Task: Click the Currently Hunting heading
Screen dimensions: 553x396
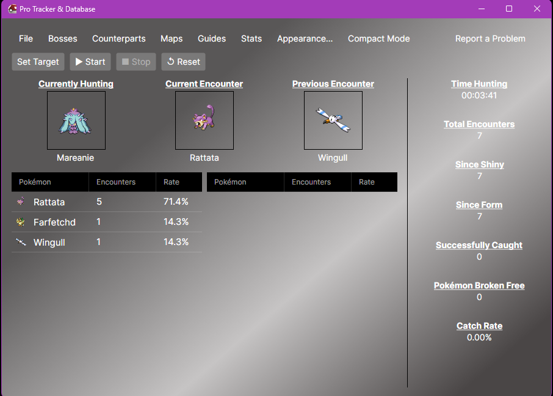Action: [x=76, y=84]
